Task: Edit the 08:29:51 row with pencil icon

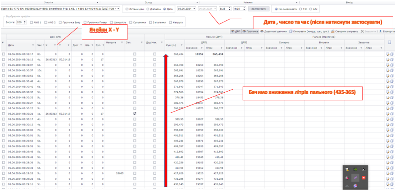Action: coord(387,146)
